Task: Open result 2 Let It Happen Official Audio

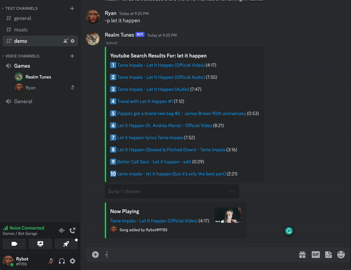Action: click(161, 77)
